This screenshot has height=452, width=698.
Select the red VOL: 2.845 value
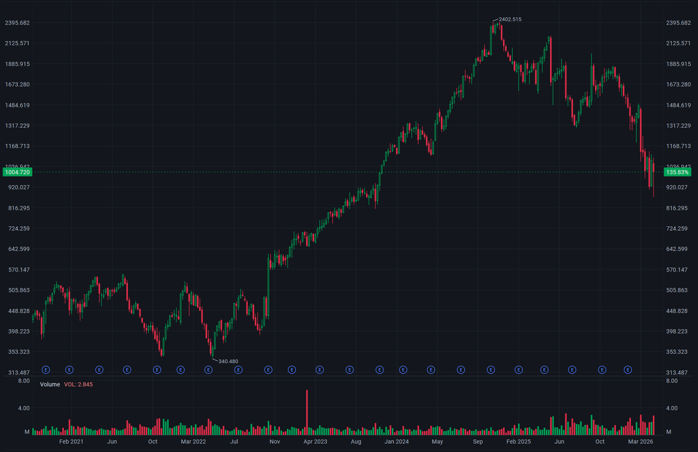point(77,384)
